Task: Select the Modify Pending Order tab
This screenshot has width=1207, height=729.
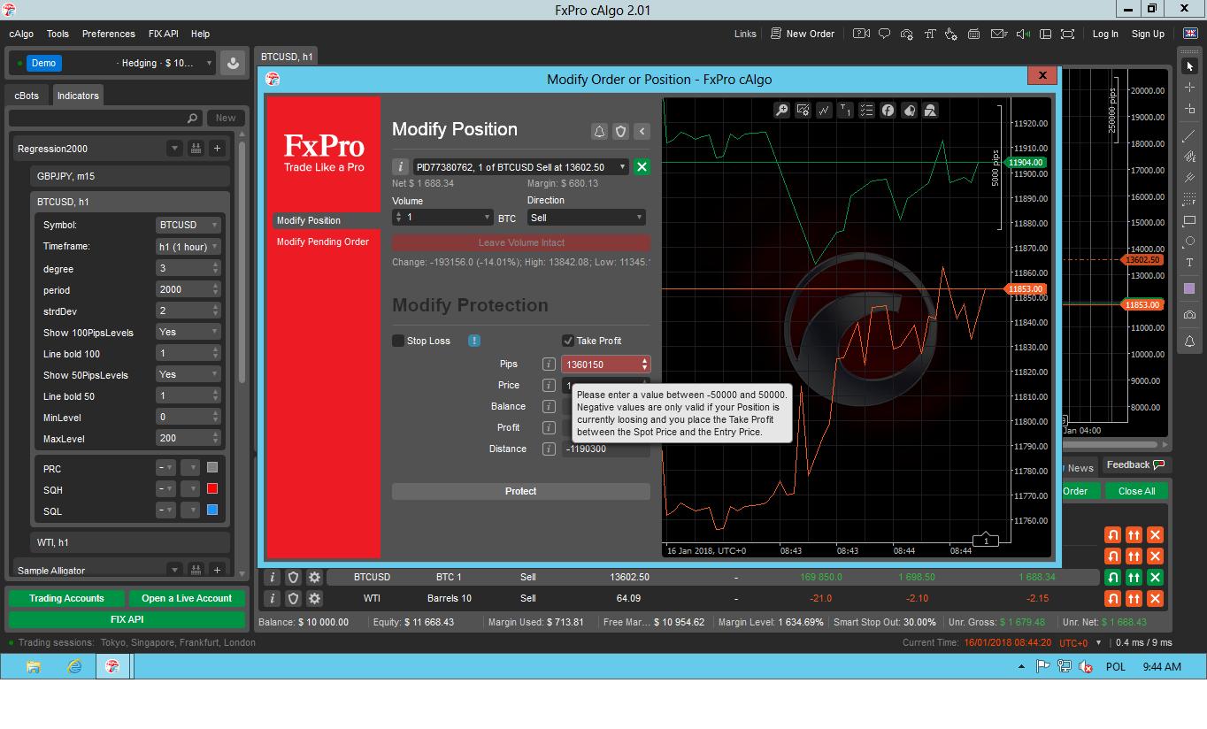Action: point(323,242)
